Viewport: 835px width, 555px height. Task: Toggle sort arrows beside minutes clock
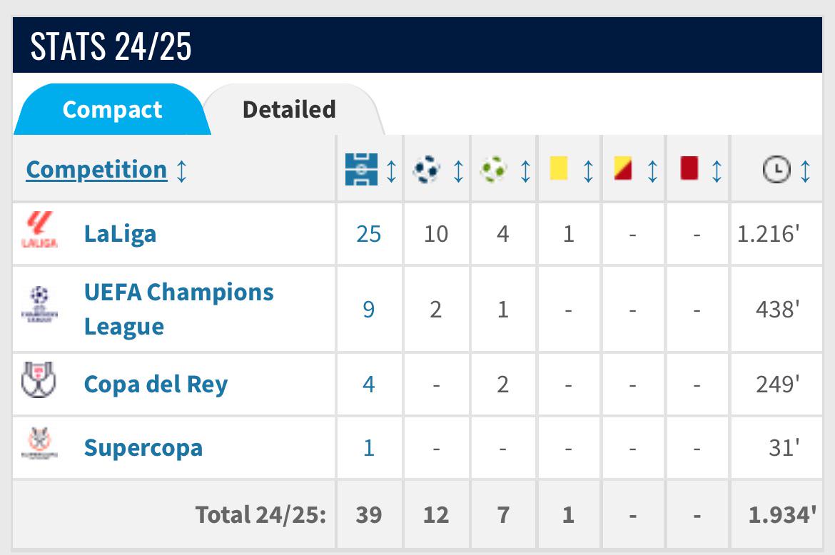(x=805, y=171)
